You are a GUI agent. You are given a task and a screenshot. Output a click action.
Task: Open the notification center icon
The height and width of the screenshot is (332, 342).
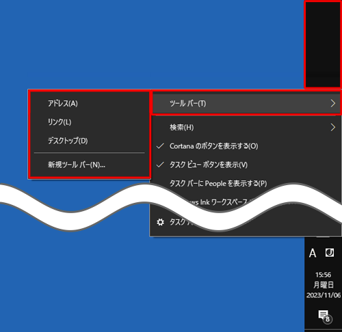[x=325, y=316]
